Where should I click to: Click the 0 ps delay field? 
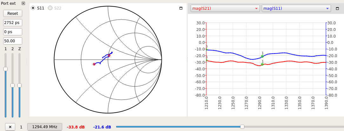click(x=13, y=32)
